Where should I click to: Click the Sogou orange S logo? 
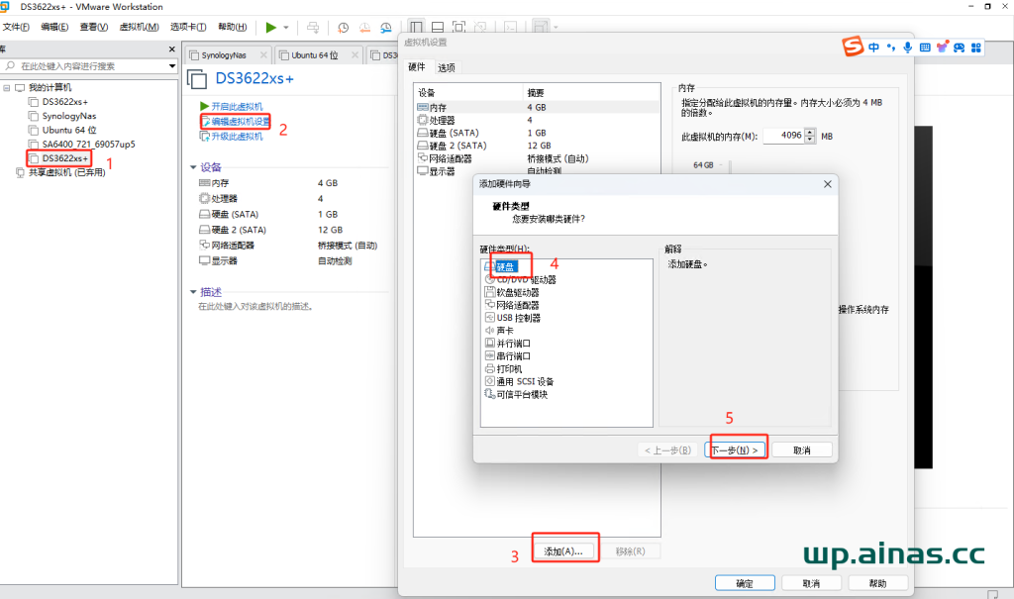[853, 47]
